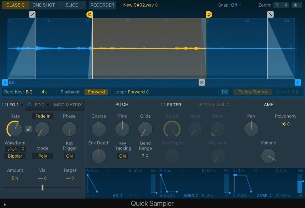Toggle Pitch Key Tracking ON button
Viewport: 305px width, 208px height.
pyautogui.click(x=123, y=156)
